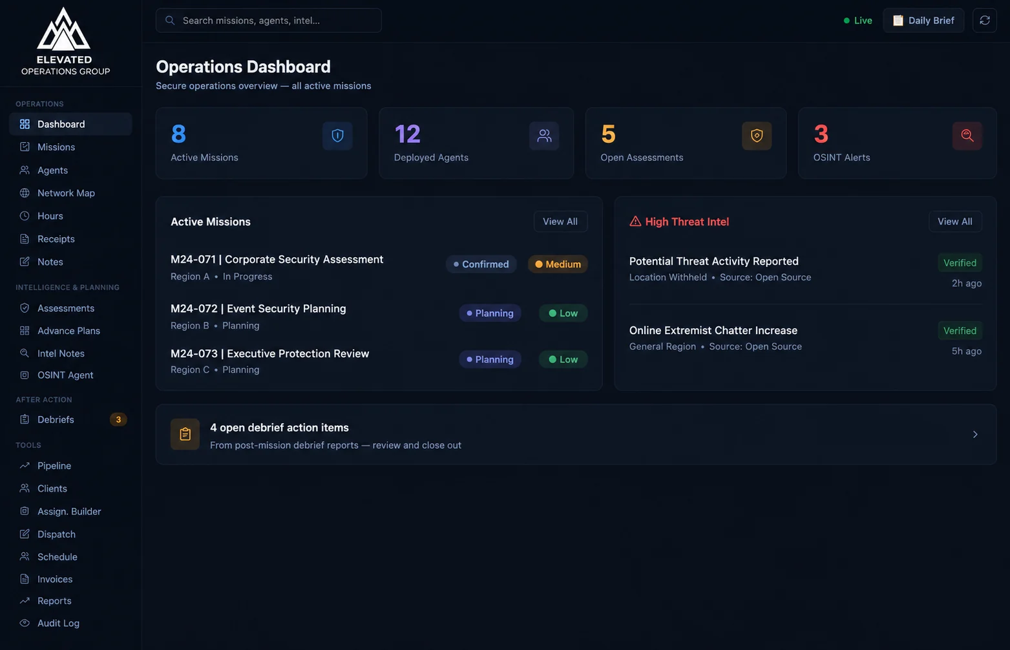Click the Notes pencil icon
Screen dimensions: 1010x650
25,262
